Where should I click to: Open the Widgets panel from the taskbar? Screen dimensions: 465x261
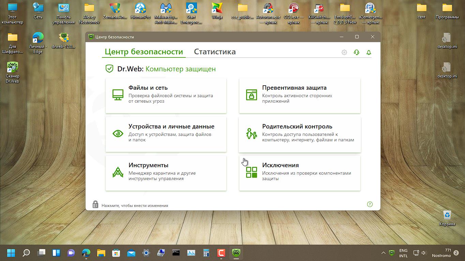(x=56, y=253)
